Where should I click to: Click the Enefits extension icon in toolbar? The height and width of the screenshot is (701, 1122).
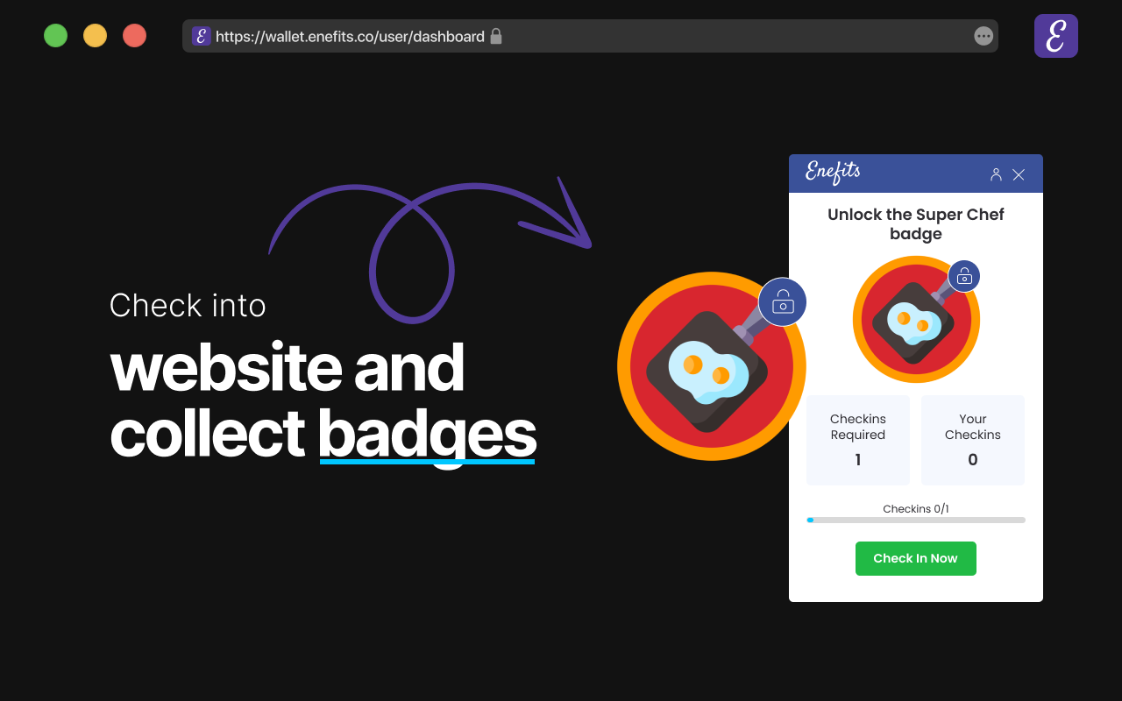tap(1056, 36)
